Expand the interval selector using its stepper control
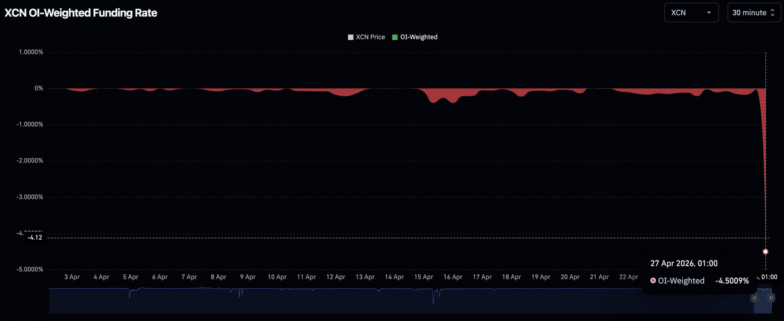 [774, 13]
